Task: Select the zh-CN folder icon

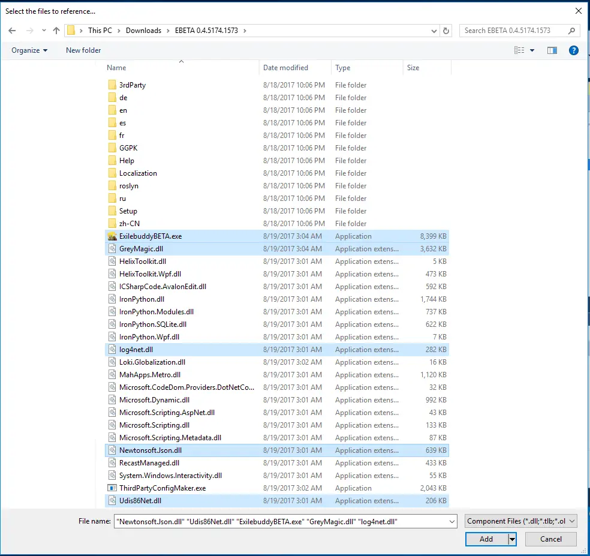Action: pos(112,224)
